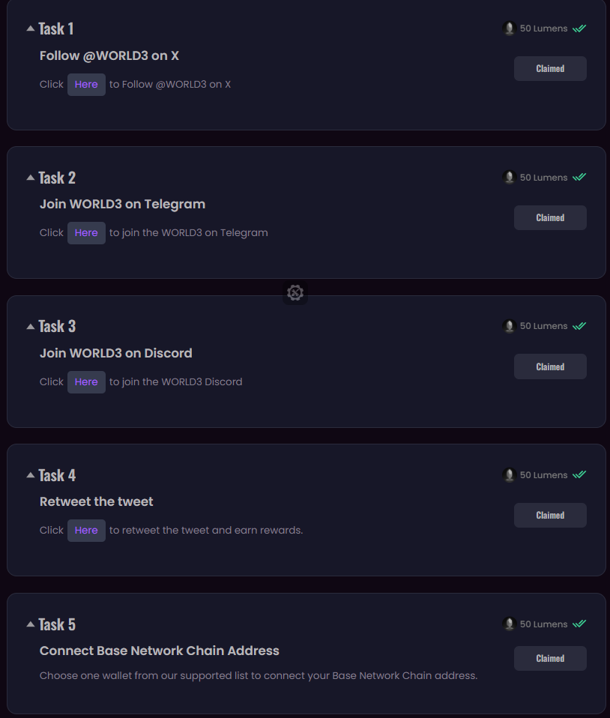Click Here link to retweet the tweet
This screenshot has width=610, height=718.
pos(86,531)
